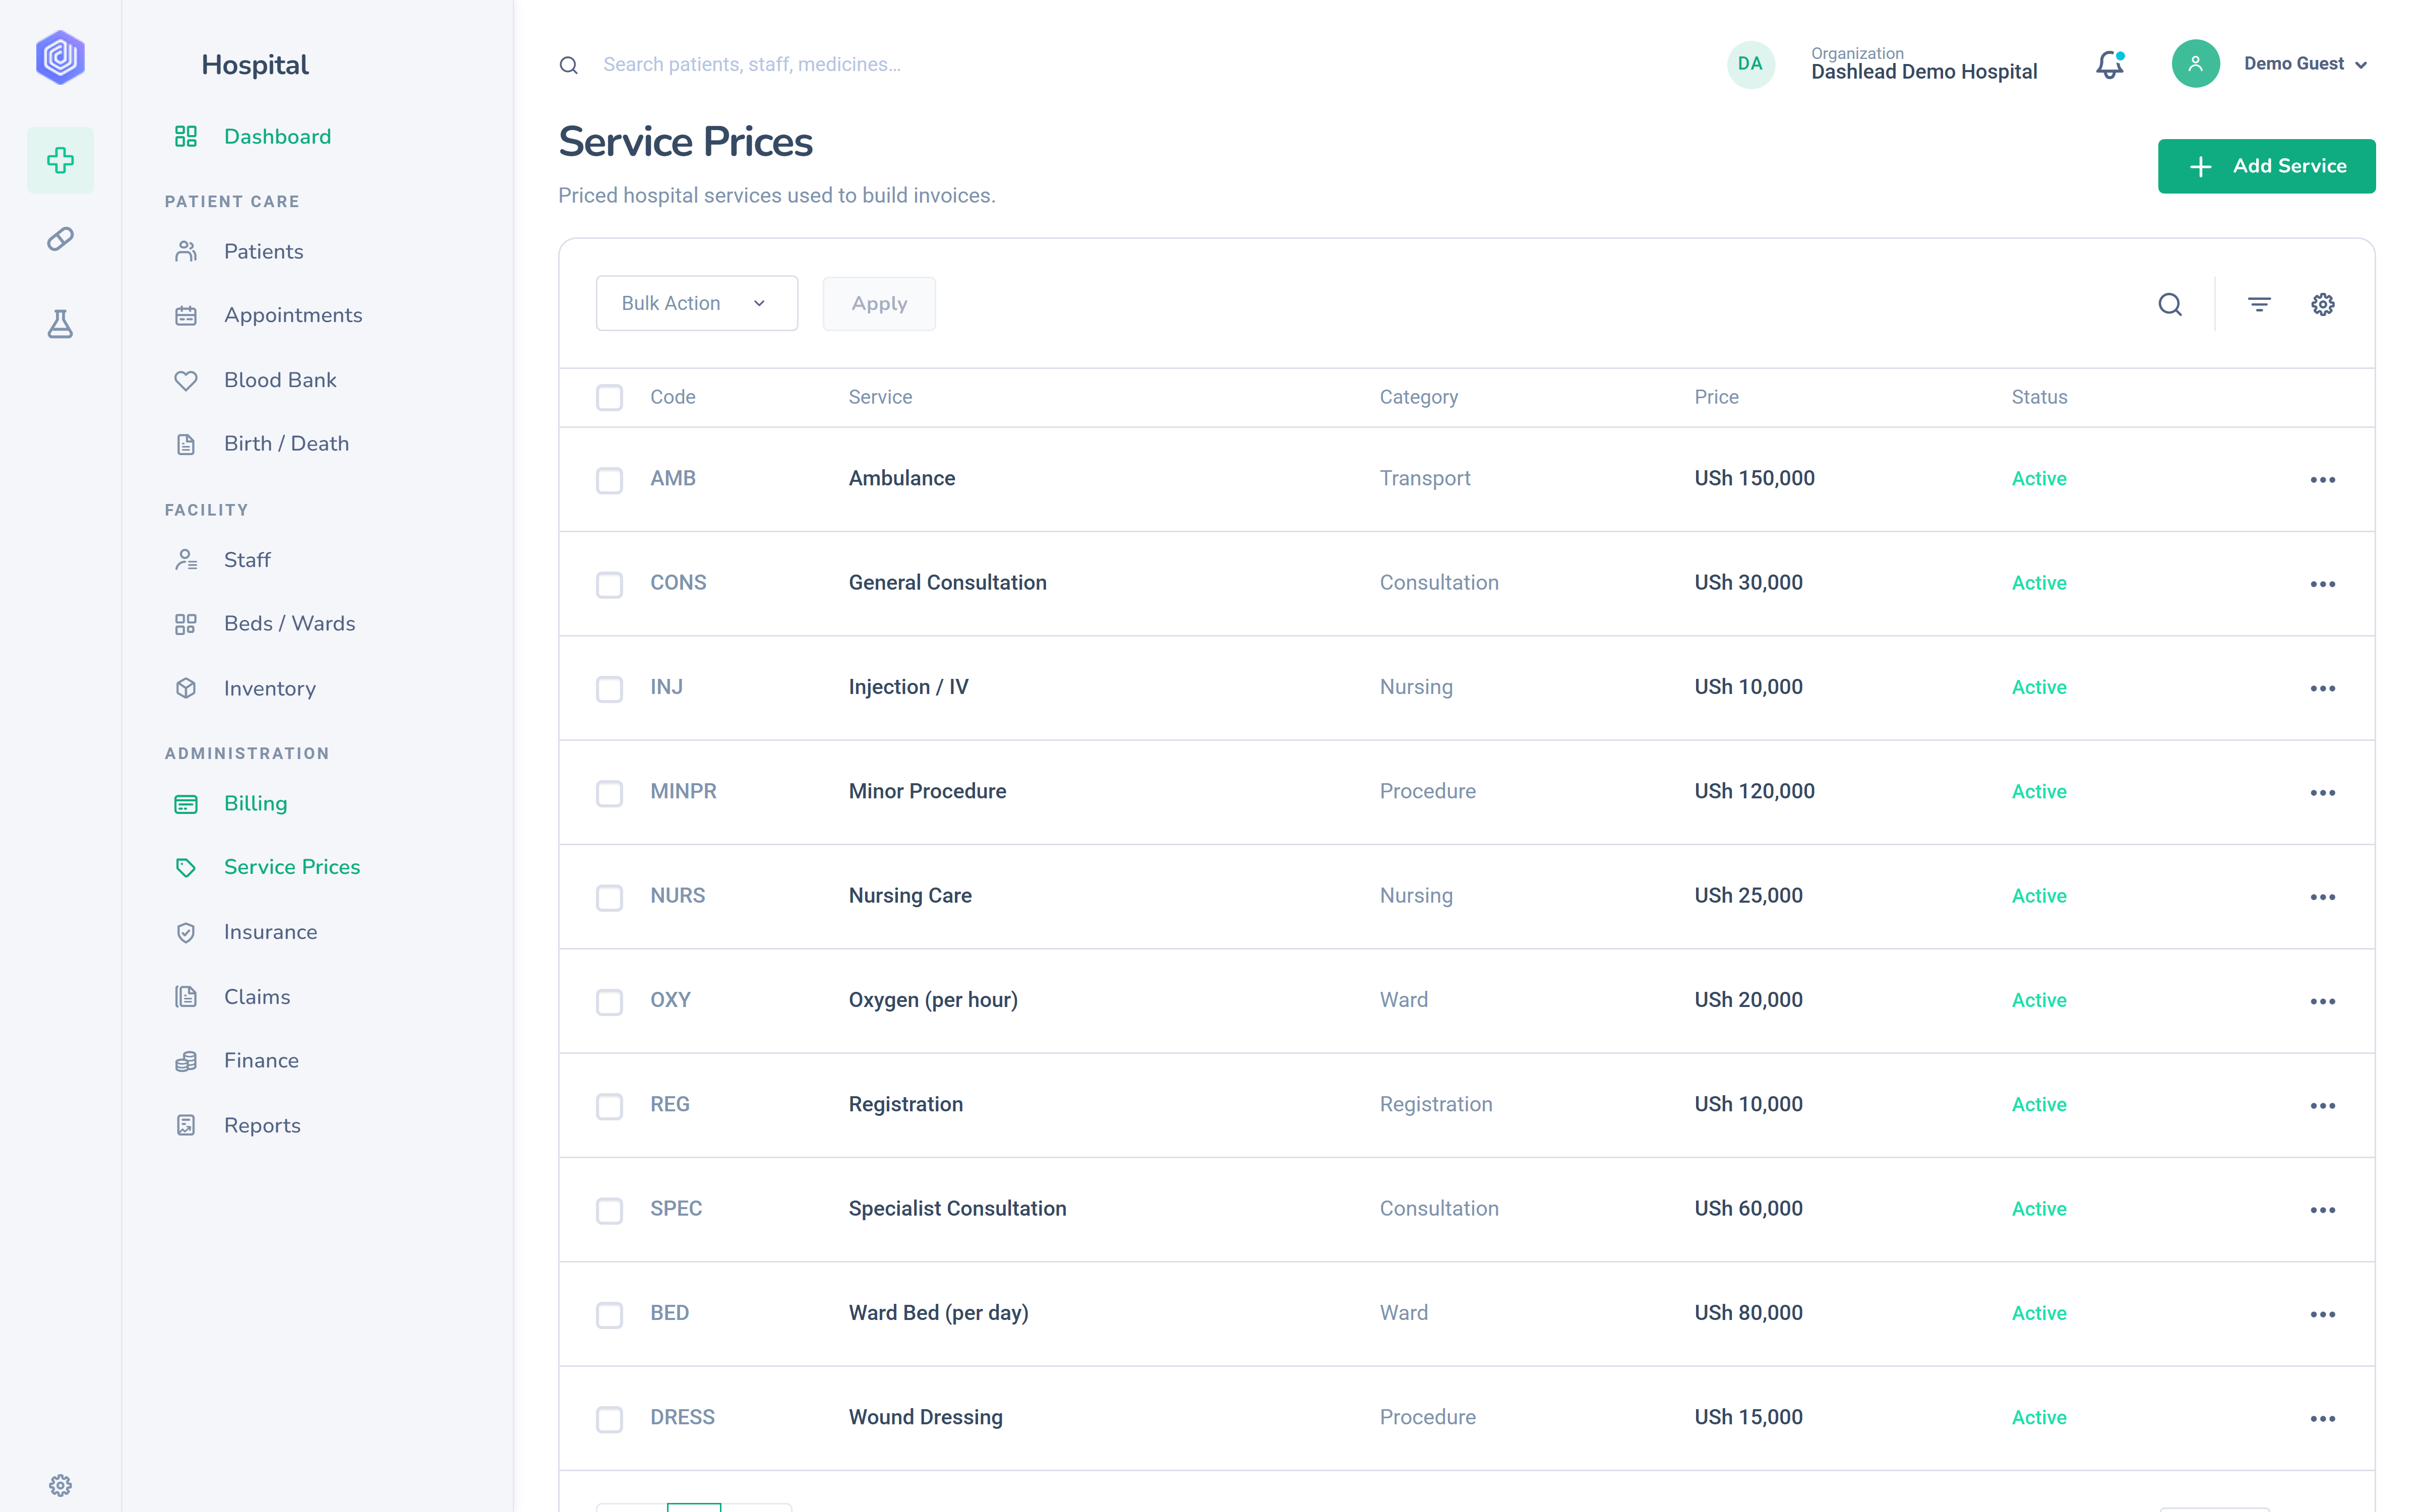The width and height of the screenshot is (2420, 1512).
Task: Check the REG Registration row checkbox
Action: coord(609,1106)
